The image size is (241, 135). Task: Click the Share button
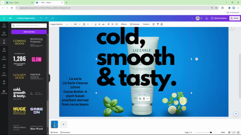tap(235, 18)
